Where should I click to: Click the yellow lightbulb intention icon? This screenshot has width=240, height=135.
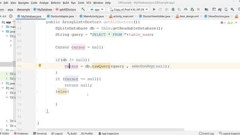pyautogui.click(x=40, y=66)
